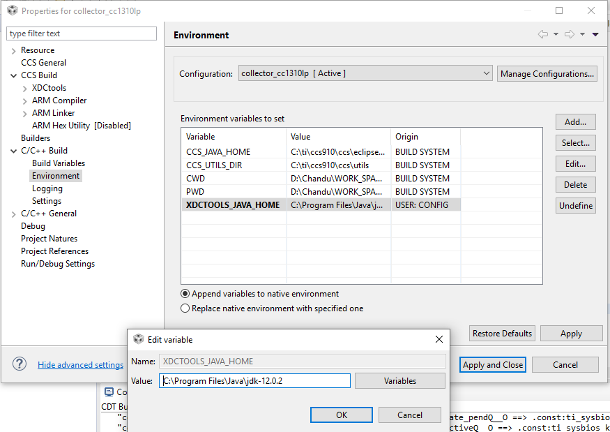Click the Hide advanced settings link
The width and height of the screenshot is (610, 432).
pos(80,365)
